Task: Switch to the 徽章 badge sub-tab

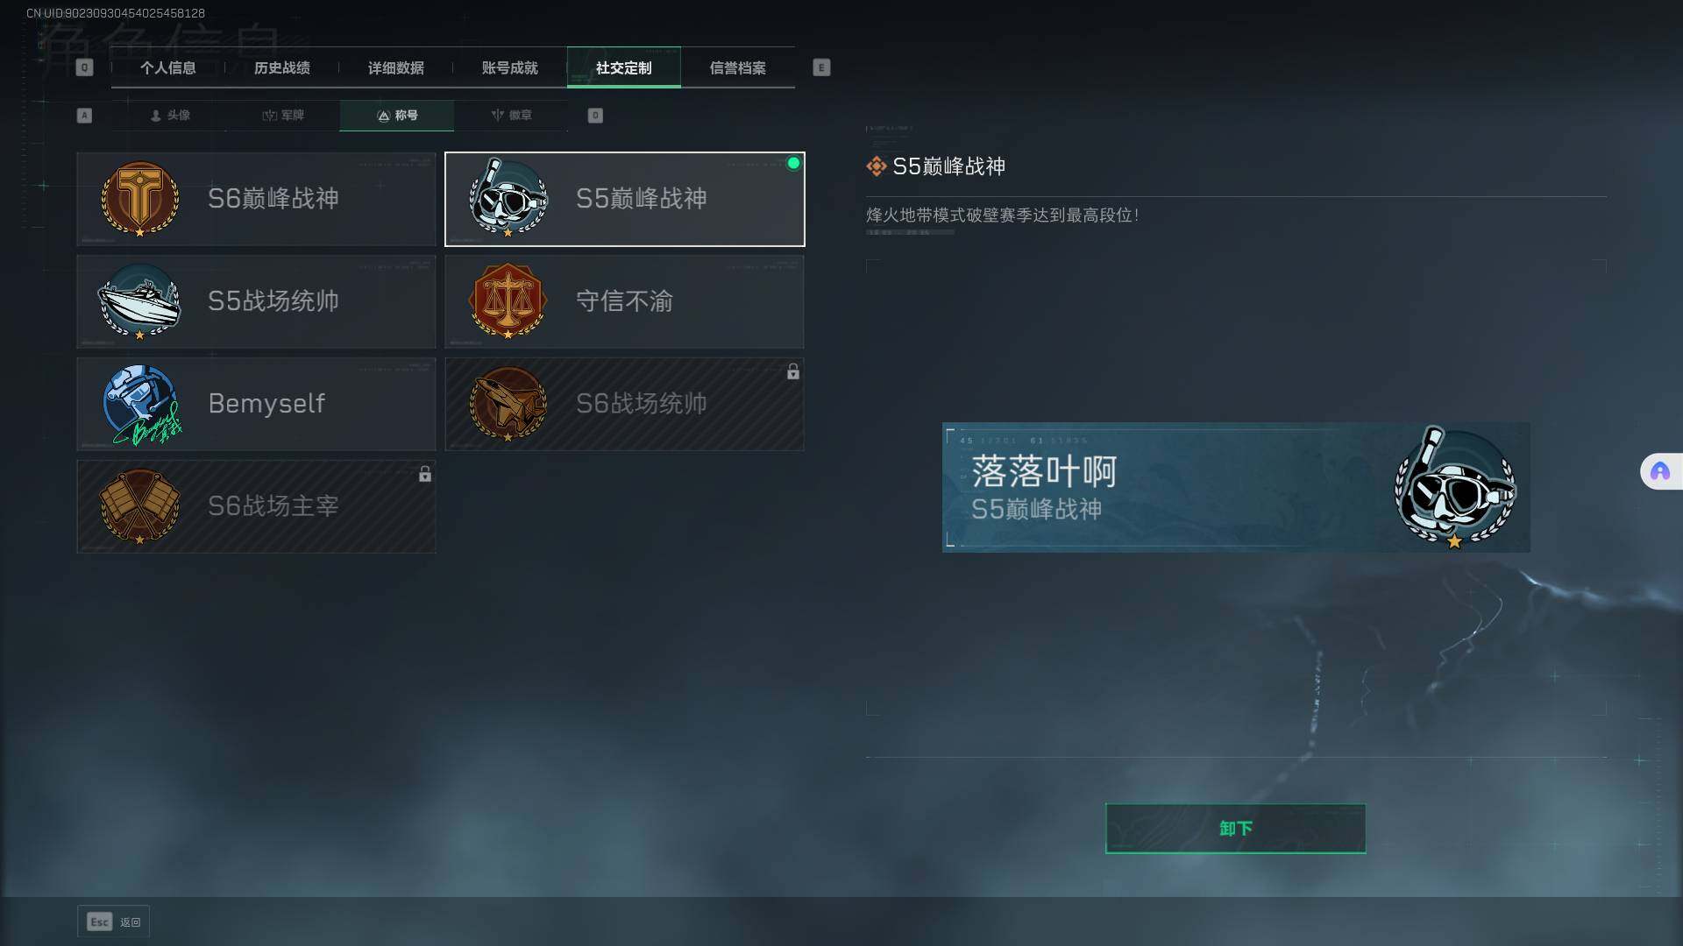Action: (x=511, y=116)
